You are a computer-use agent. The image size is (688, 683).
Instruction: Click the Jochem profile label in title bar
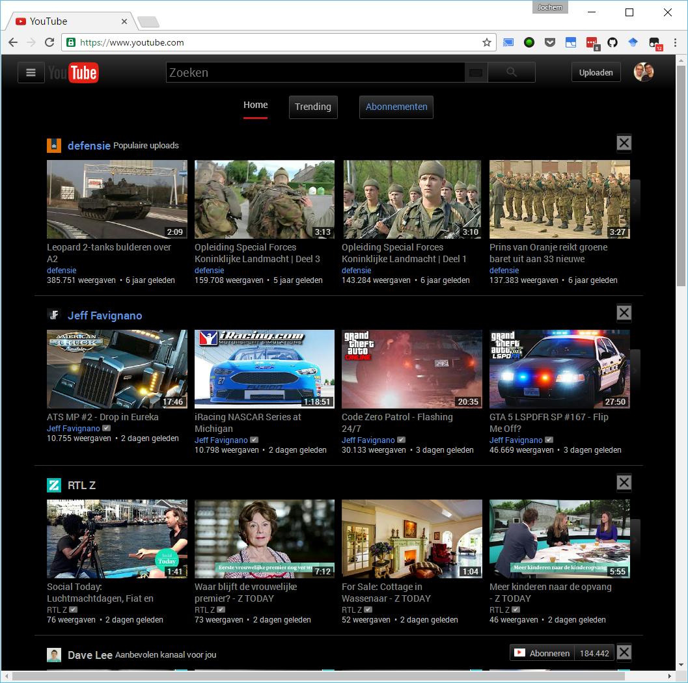click(x=550, y=7)
